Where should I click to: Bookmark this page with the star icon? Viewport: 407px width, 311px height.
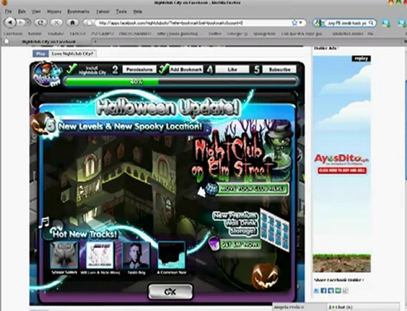point(294,23)
